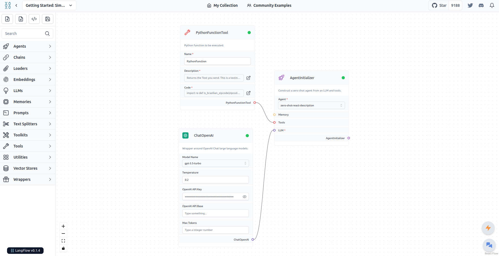The image size is (499, 256).
Task: Expand the Agents category
Action: pos(28,46)
